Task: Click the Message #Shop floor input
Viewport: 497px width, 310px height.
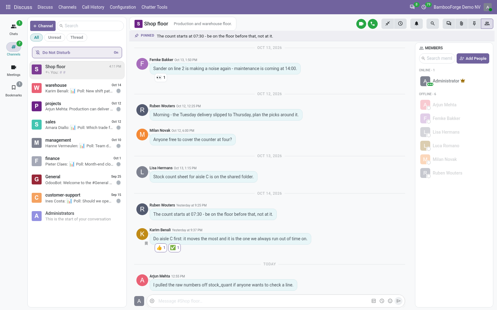Action: pyautogui.click(x=263, y=301)
